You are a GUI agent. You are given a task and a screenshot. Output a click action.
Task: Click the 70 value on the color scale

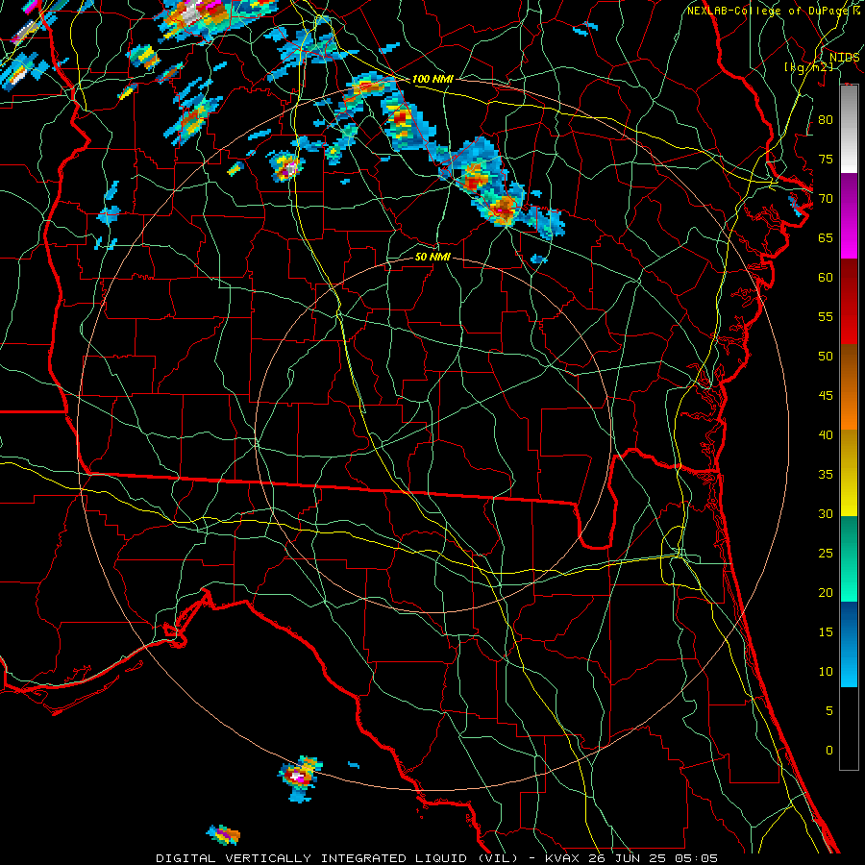pos(826,199)
